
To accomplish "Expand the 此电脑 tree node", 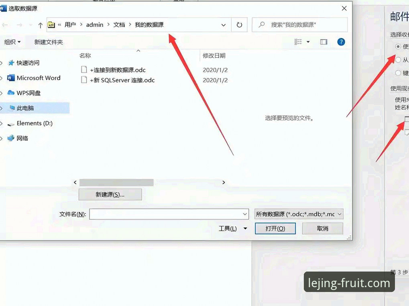I will (2, 108).
